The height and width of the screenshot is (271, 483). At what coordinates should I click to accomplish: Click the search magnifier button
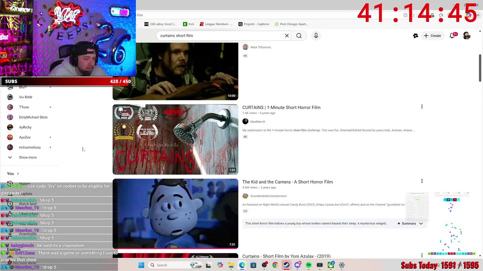click(299, 36)
